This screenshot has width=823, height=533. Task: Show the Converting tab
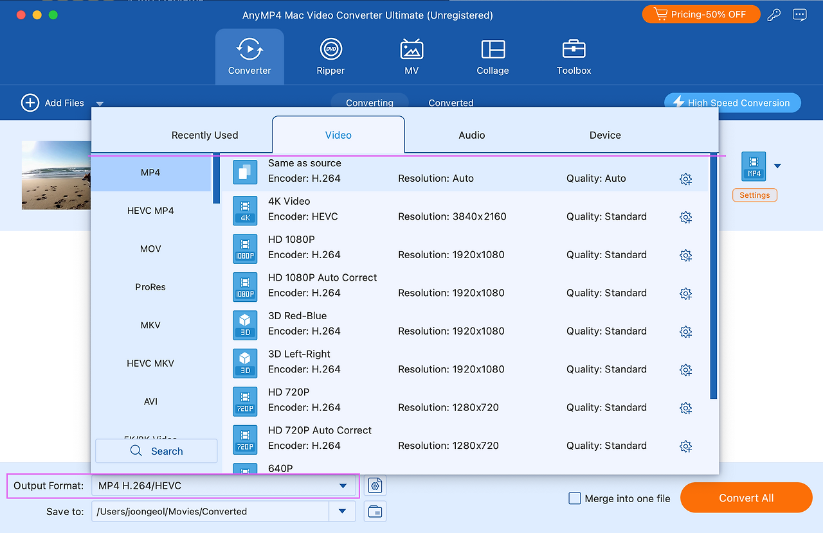tap(370, 101)
